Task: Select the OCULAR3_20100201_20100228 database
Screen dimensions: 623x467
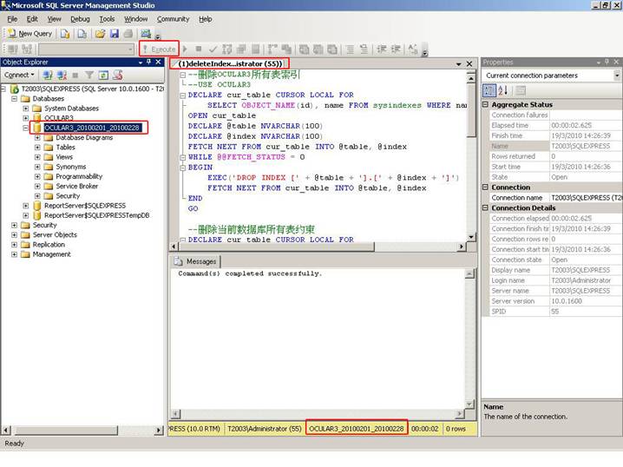Action: 92,128
